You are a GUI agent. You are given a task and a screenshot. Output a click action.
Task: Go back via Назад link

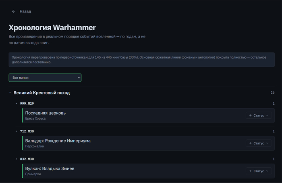pos(25,11)
